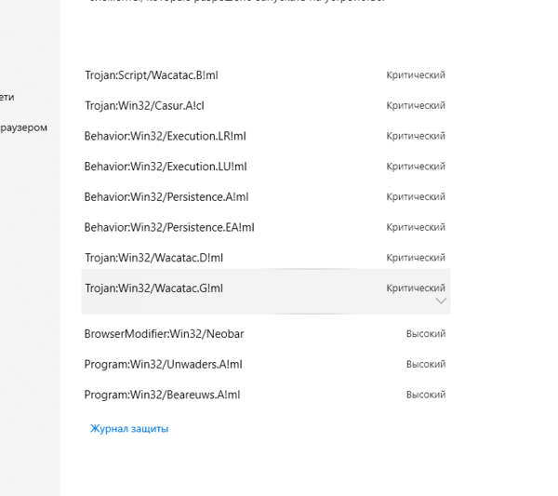558x496 pixels.
Task: Open the Program:Win32/Unwaders.A!ml threat entry
Action: tap(163, 364)
